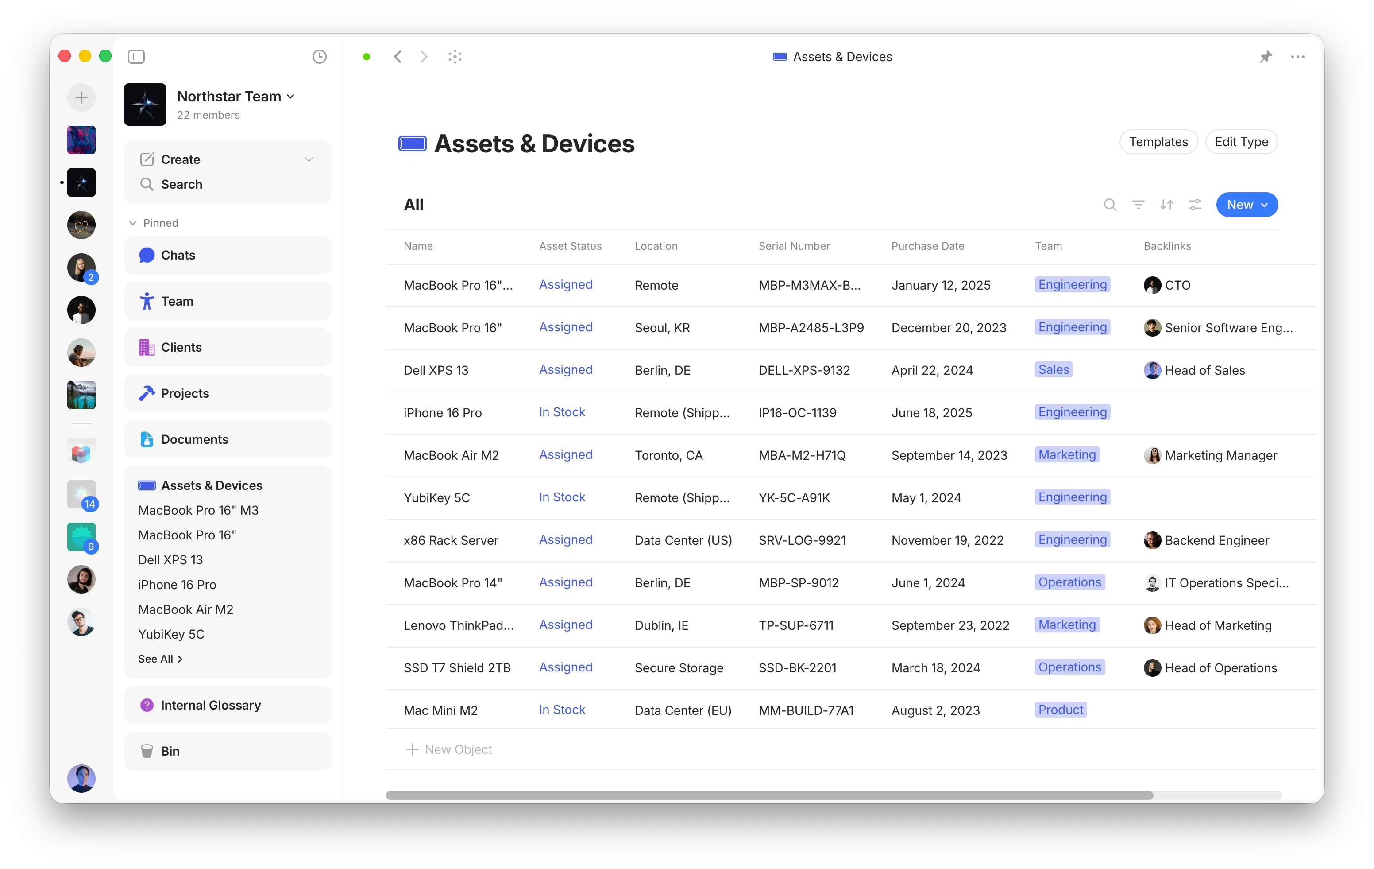Click the Purchase Date column header
The image size is (1374, 869).
(x=927, y=246)
